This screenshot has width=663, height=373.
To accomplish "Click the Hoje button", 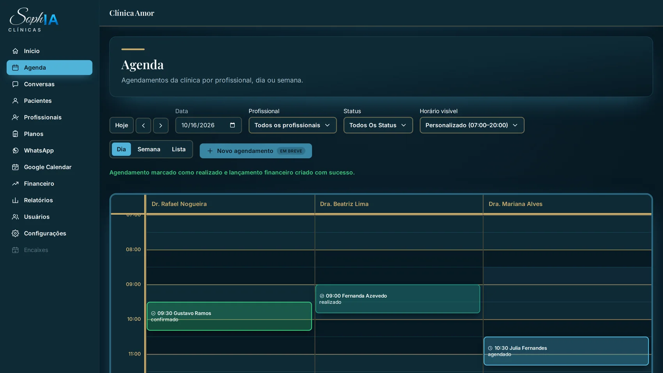I will 121,125.
